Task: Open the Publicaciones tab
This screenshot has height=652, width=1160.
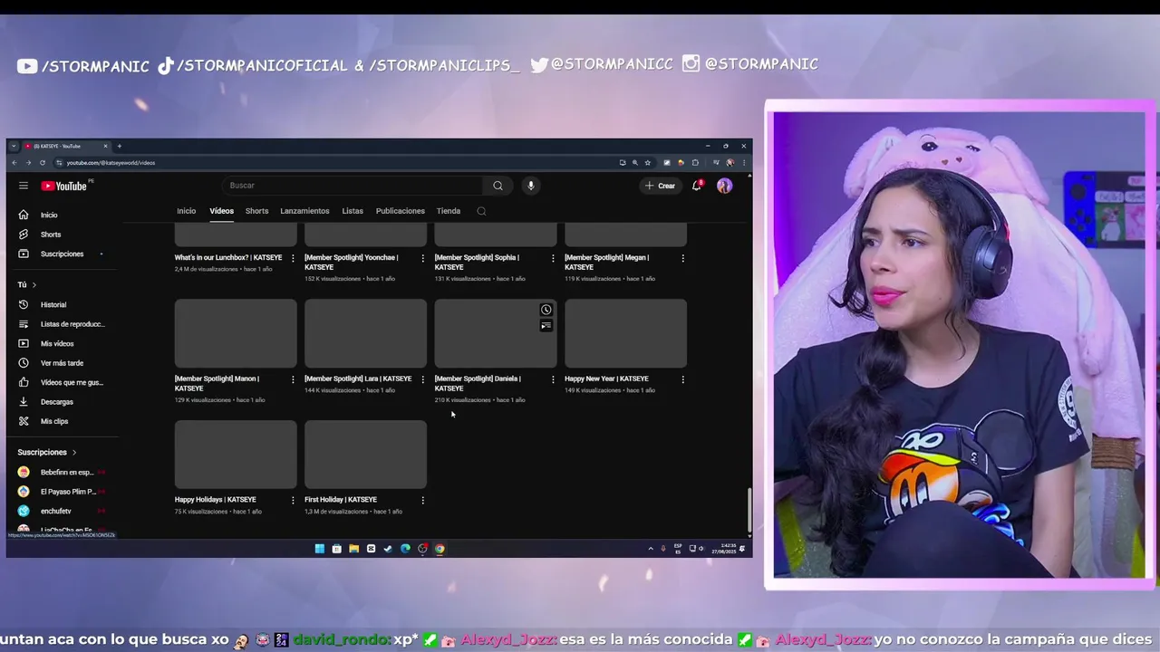Action: coord(400,211)
